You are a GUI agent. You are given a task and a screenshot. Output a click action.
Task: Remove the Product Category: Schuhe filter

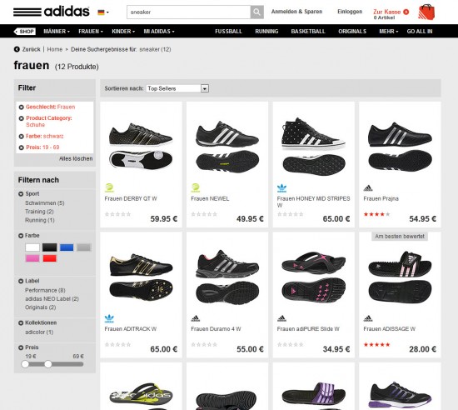(x=21, y=118)
